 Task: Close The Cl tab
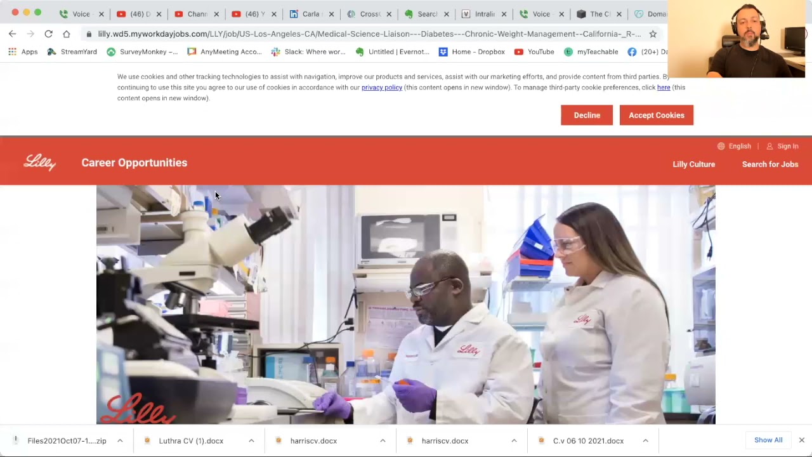coord(619,14)
